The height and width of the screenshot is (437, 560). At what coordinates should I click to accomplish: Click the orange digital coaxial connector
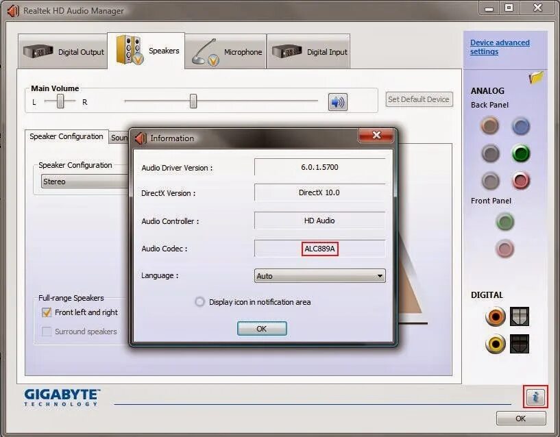tap(496, 316)
